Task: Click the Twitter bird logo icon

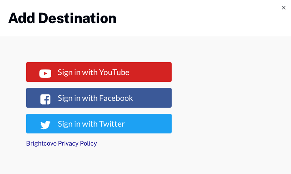Action: coord(45,125)
